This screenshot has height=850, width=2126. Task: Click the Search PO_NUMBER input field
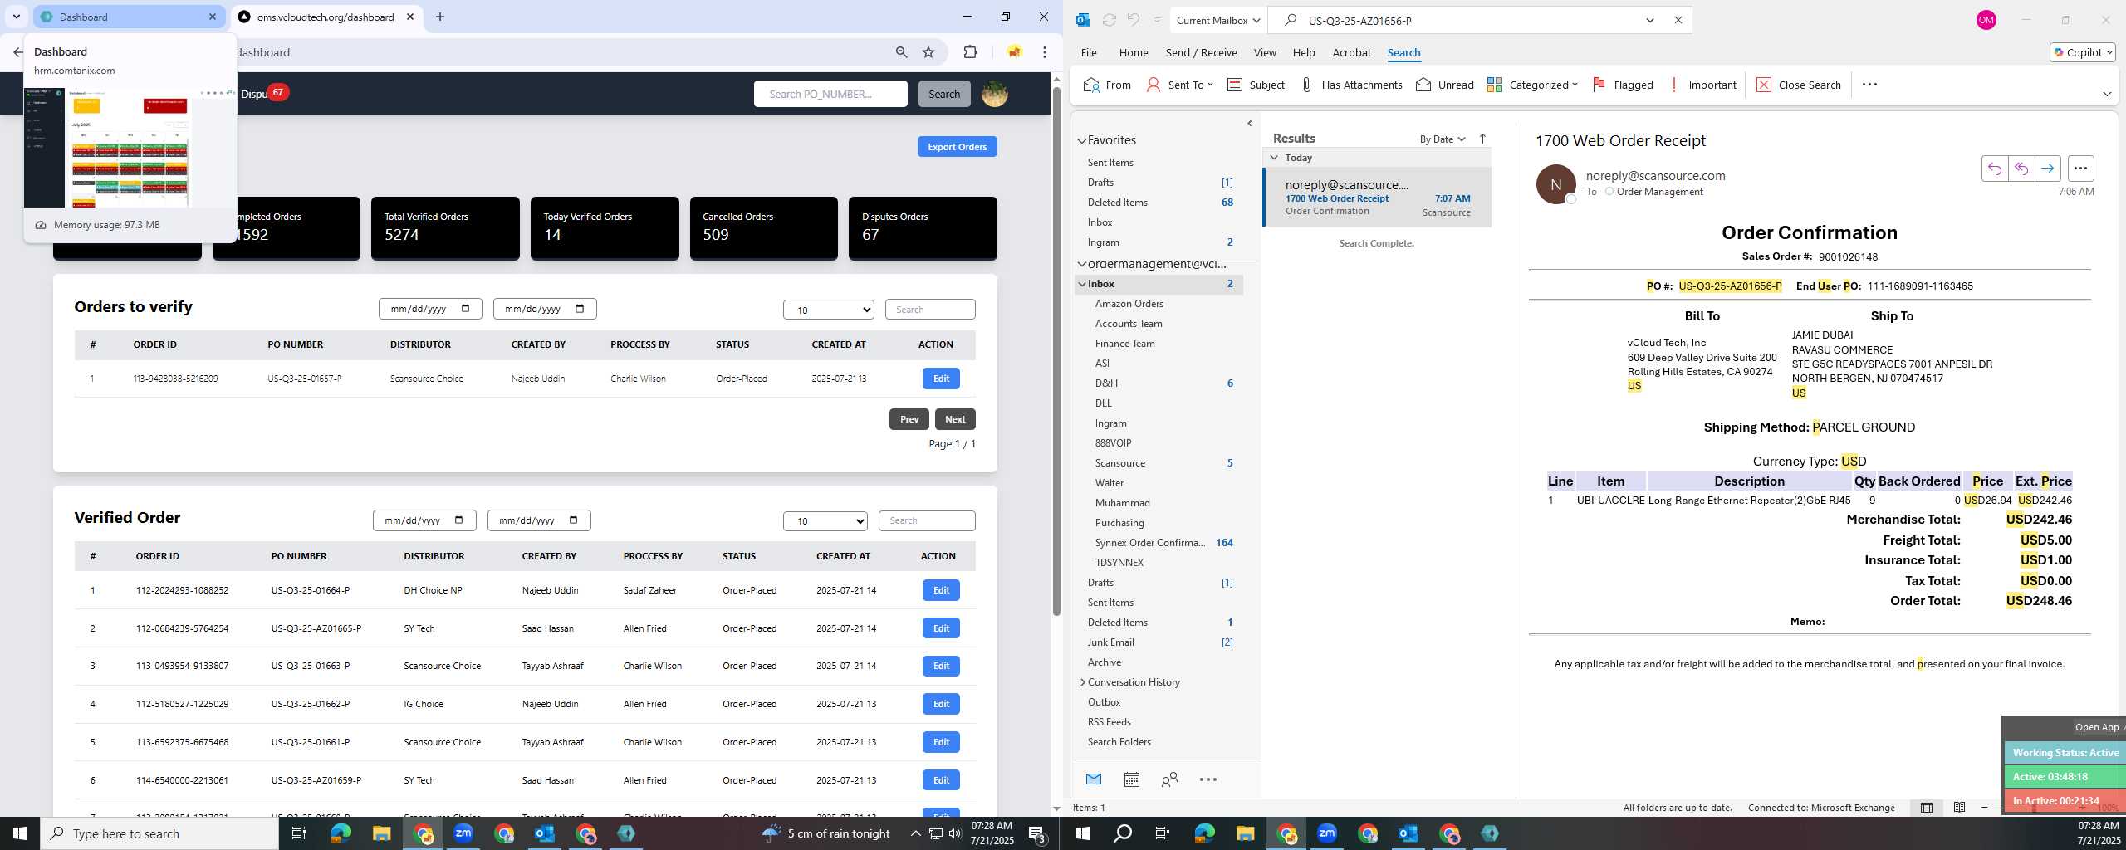pyautogui.click(x=830, y=94)
